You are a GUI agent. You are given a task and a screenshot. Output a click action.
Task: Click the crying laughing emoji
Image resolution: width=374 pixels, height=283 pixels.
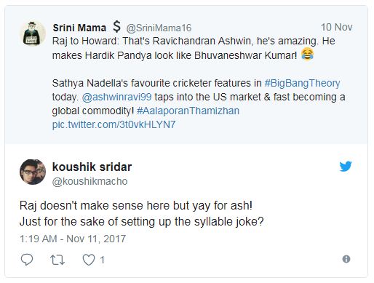click(x=307, y=55)
